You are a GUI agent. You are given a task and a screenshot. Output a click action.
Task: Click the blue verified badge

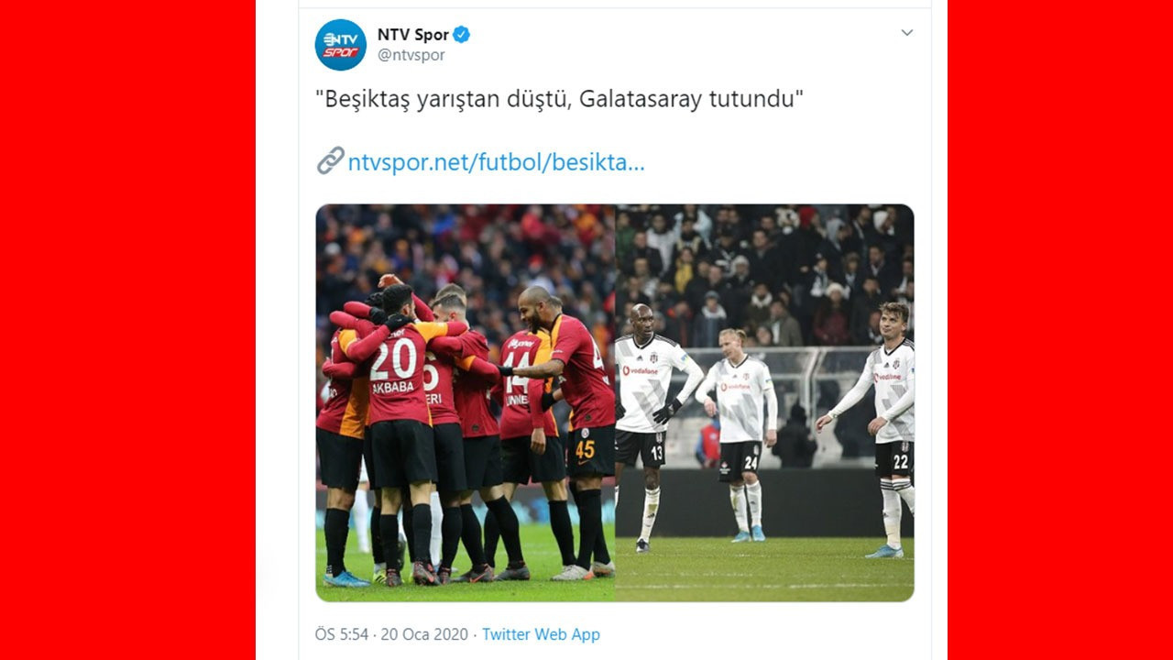click(x=461, y=35)
